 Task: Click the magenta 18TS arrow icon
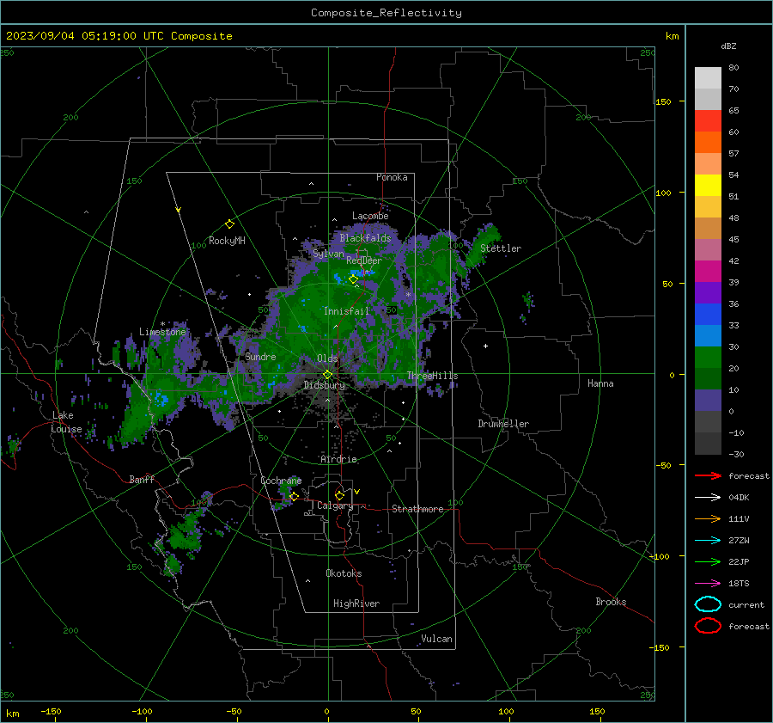(708, 584)
